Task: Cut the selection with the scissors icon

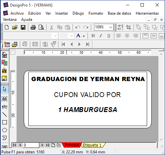Action: click(x=51, y=27)
